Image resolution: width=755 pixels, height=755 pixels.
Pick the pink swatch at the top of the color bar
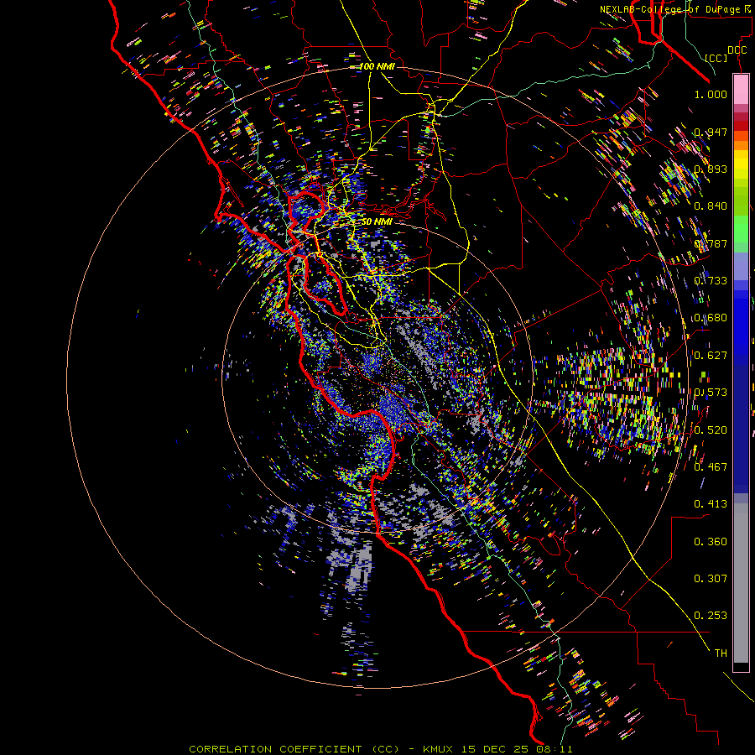pyautogui.click(x=741, y=89)
